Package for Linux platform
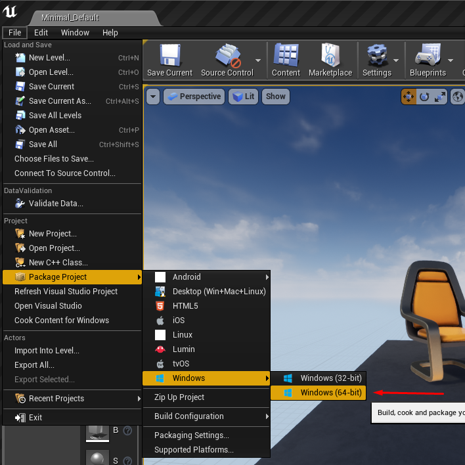 click(x=206, y=335)
